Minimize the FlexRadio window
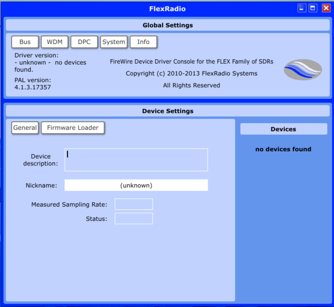Image resolution: width=334 pixels, height=307 pixels. pyautogui.click(x=302, y=8)
